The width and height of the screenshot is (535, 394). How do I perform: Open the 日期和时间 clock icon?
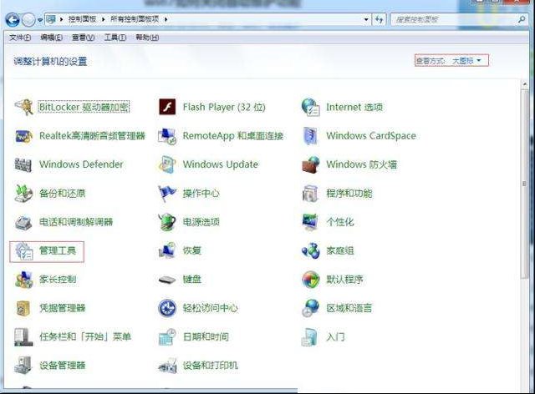(167, 337)
